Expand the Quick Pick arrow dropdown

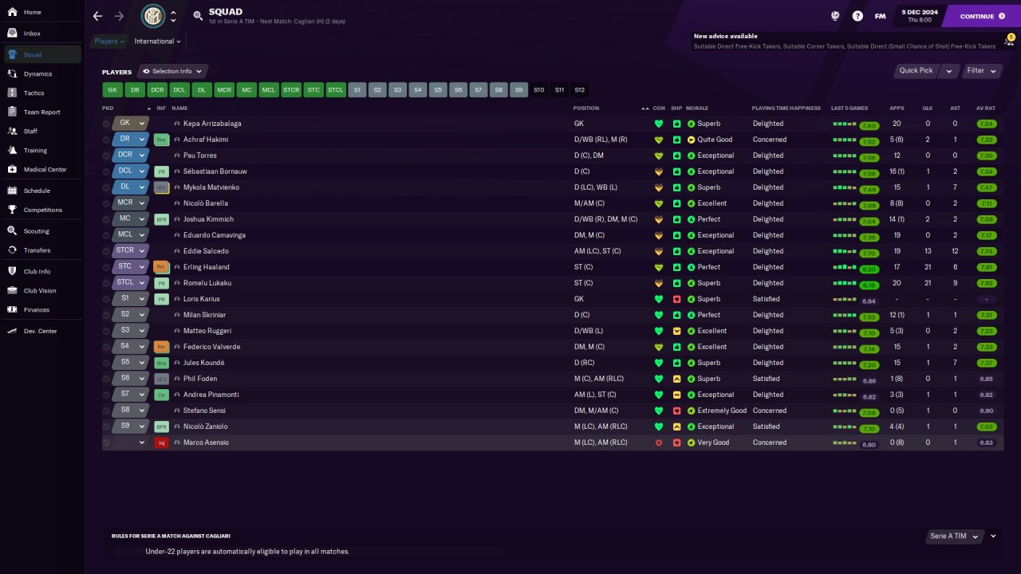[x=948, y=71]
